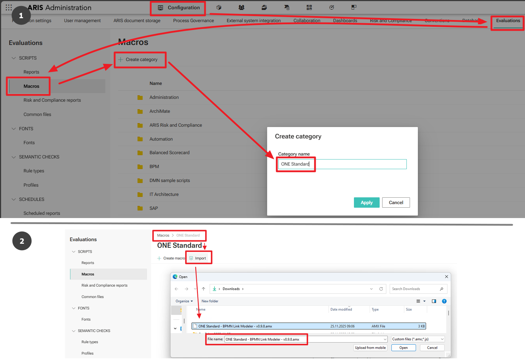This screenshot has height=359, width=525.
Task: Click the checkmark clock icon in top bar
Action: (x=331, y=7)
